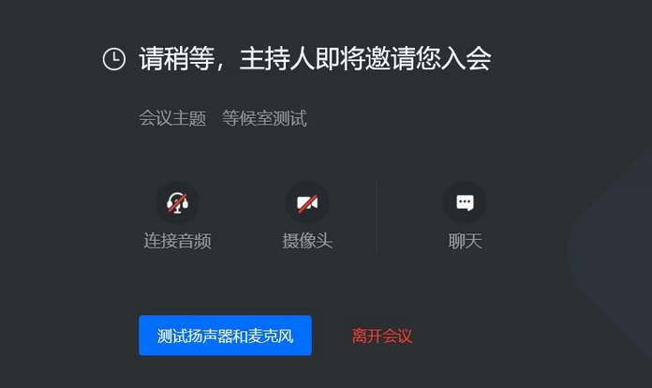Click the vertical divider before the chat icon
Image resolution: width=652 pixels, height=388 pixels.
[378, 216]
